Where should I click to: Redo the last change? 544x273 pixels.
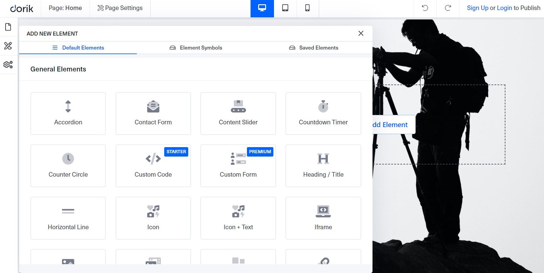(448, 8)
